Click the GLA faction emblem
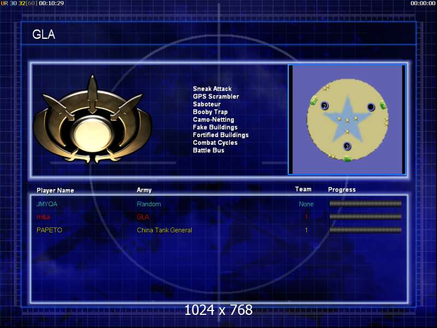437x328 pixels. tap(92, 120)
